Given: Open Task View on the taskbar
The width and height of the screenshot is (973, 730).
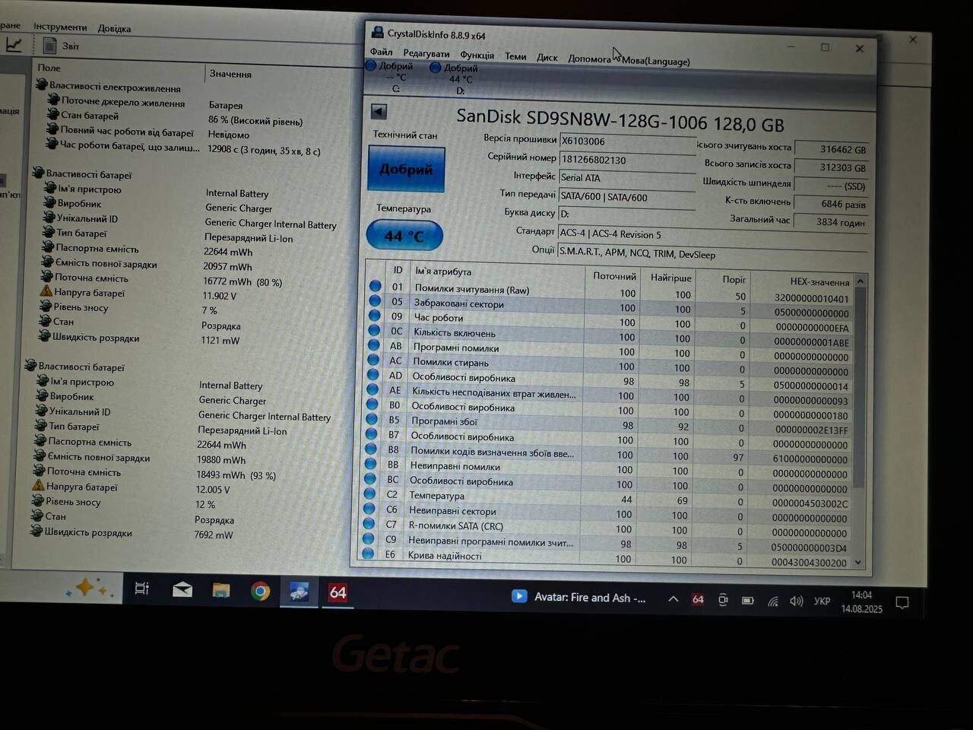Looking at the screenshot, I should coord(142,588).
